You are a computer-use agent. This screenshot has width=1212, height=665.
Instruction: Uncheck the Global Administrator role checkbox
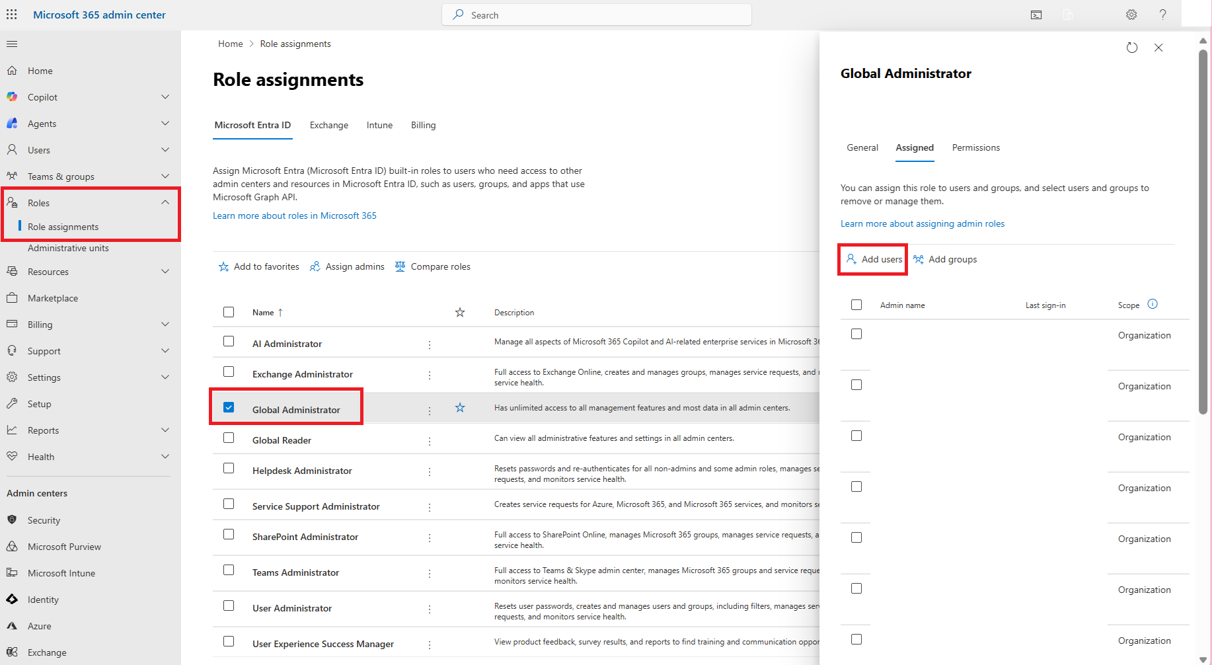(229, 407)
